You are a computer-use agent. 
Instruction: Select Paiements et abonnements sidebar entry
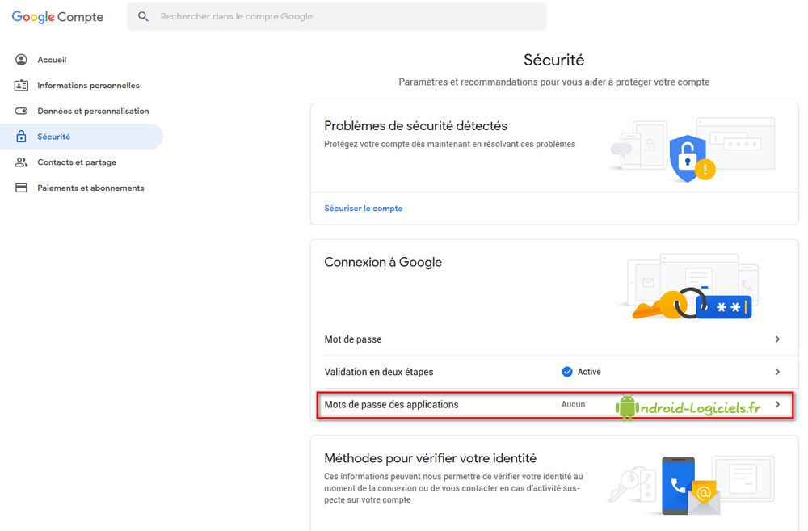(x=90, y=188)
